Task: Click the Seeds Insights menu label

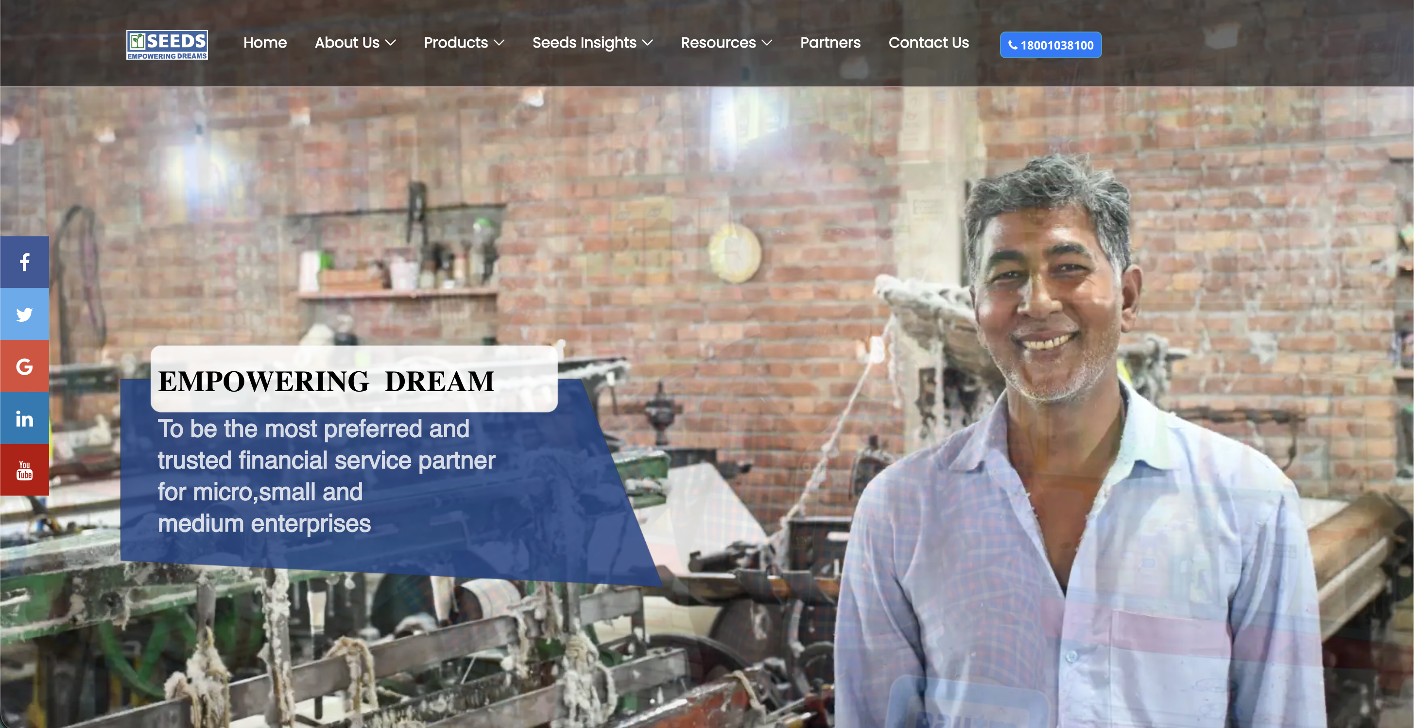Action: point(584,43)
